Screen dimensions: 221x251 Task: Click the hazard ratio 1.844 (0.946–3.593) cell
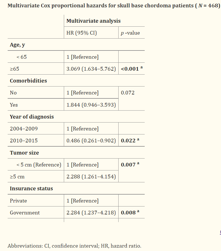91,105
